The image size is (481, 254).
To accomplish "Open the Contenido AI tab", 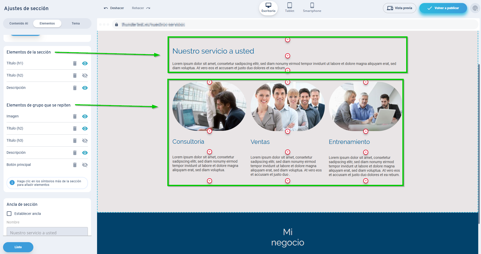I will [18, 23].
